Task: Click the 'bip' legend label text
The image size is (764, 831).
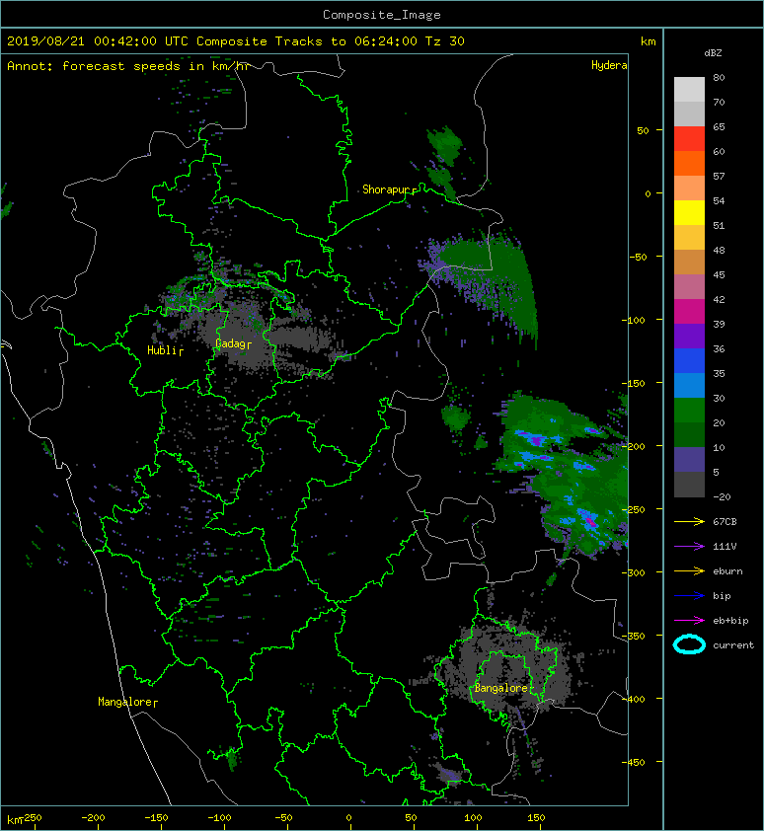Action: pos(722,596)
